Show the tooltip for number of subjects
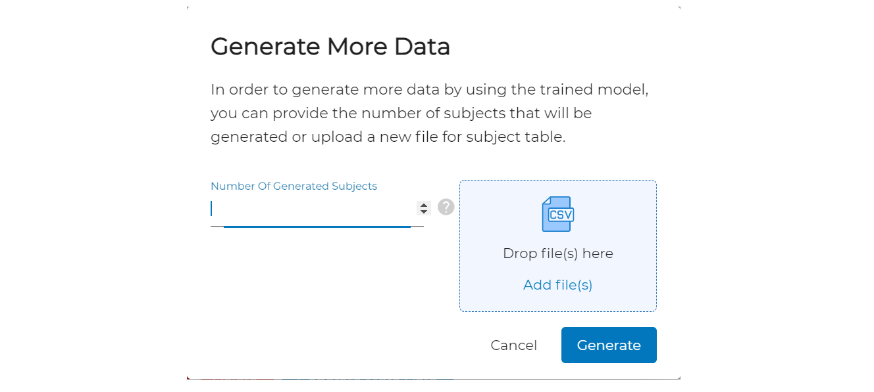 point(446,207)
